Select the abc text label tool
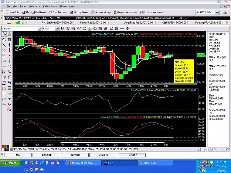Viewport: 231px width, 173px height. [x=4, y=104]
